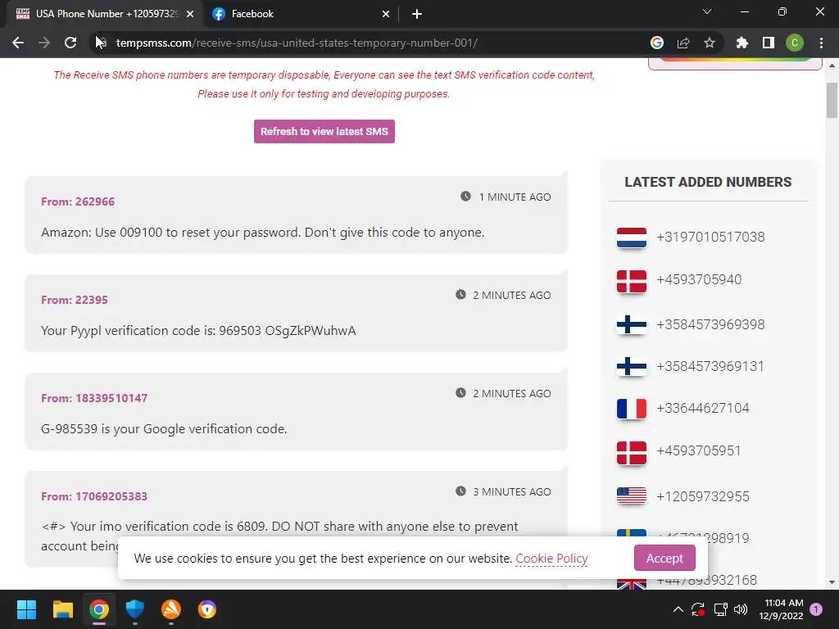The width and height of the screenshot is (839, 629).
Task: Click the Google verification code message
Action: coord(164,429)
